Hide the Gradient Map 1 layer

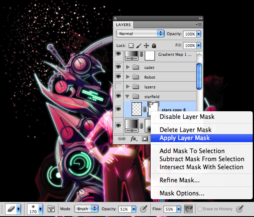[119, 54]
